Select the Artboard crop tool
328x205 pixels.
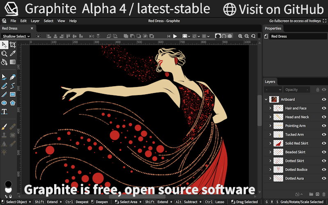tap(13, 45)
